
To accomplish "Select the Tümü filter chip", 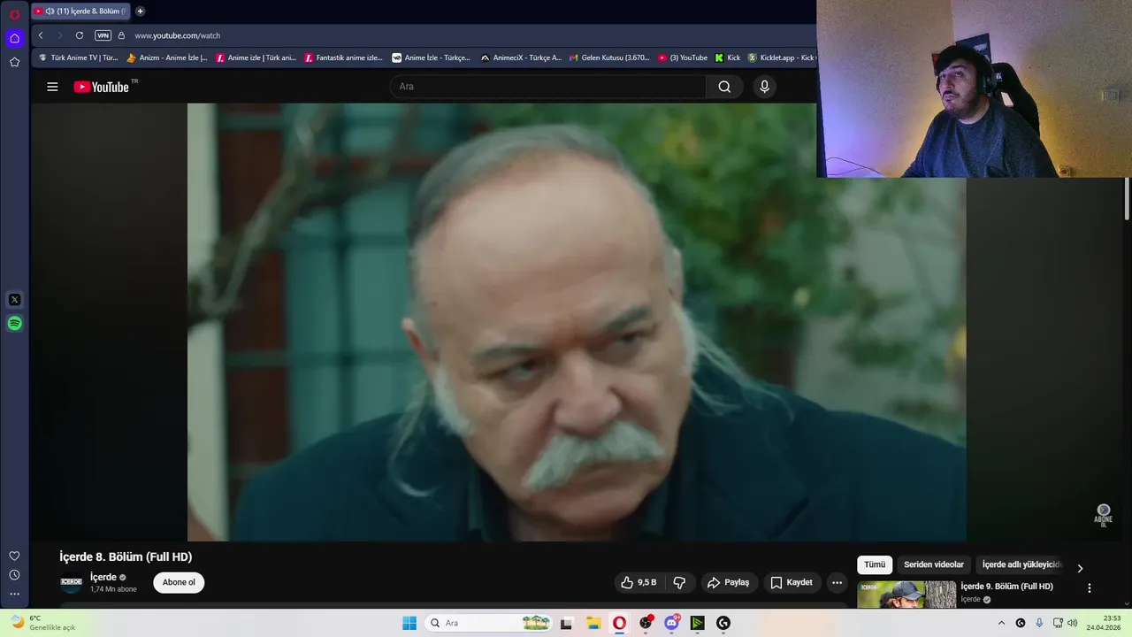I will (875, 564).
